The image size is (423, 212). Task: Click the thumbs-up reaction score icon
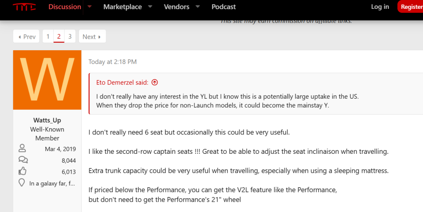point(22,171)
